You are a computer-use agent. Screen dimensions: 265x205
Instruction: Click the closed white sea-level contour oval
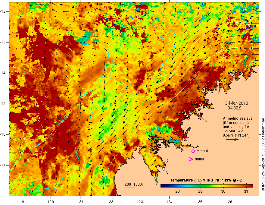34,133
